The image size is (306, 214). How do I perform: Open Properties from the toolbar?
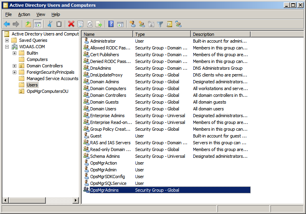tap(80, 24)
